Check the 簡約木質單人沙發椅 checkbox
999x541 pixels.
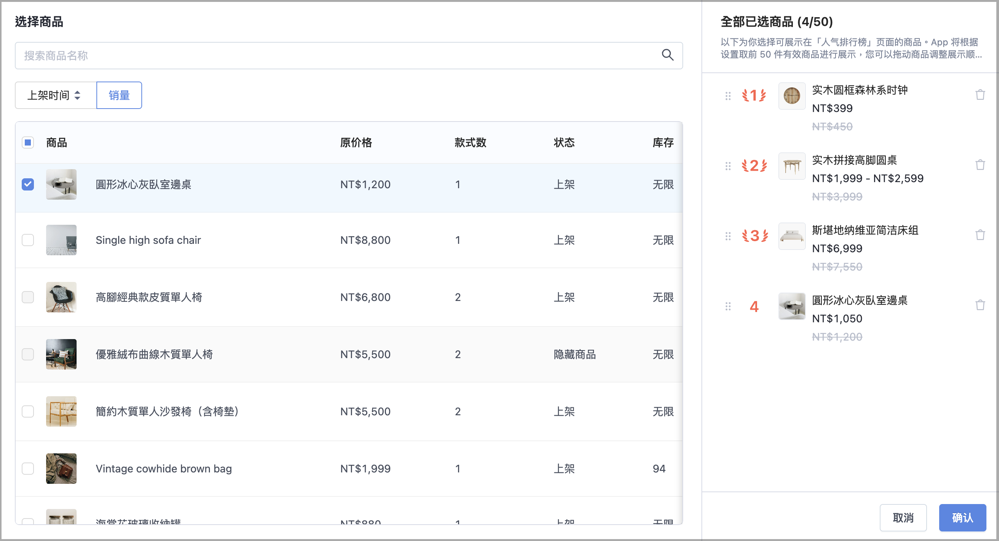coord(28,411)
